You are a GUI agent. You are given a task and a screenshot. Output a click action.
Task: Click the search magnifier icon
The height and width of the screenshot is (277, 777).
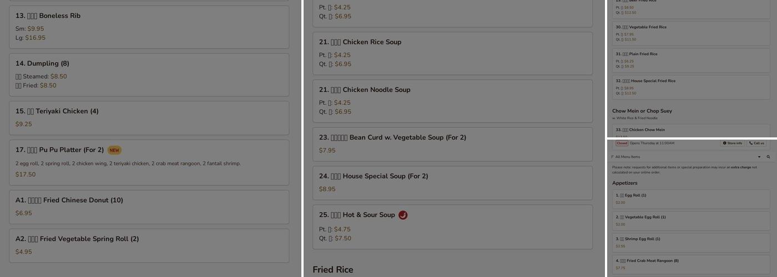click(768, 157)
